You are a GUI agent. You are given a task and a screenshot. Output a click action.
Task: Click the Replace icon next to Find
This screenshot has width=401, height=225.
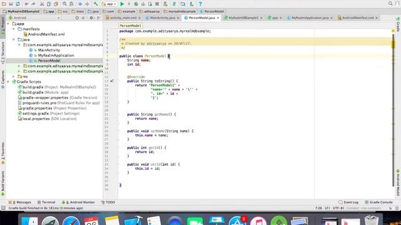(71, 4)
